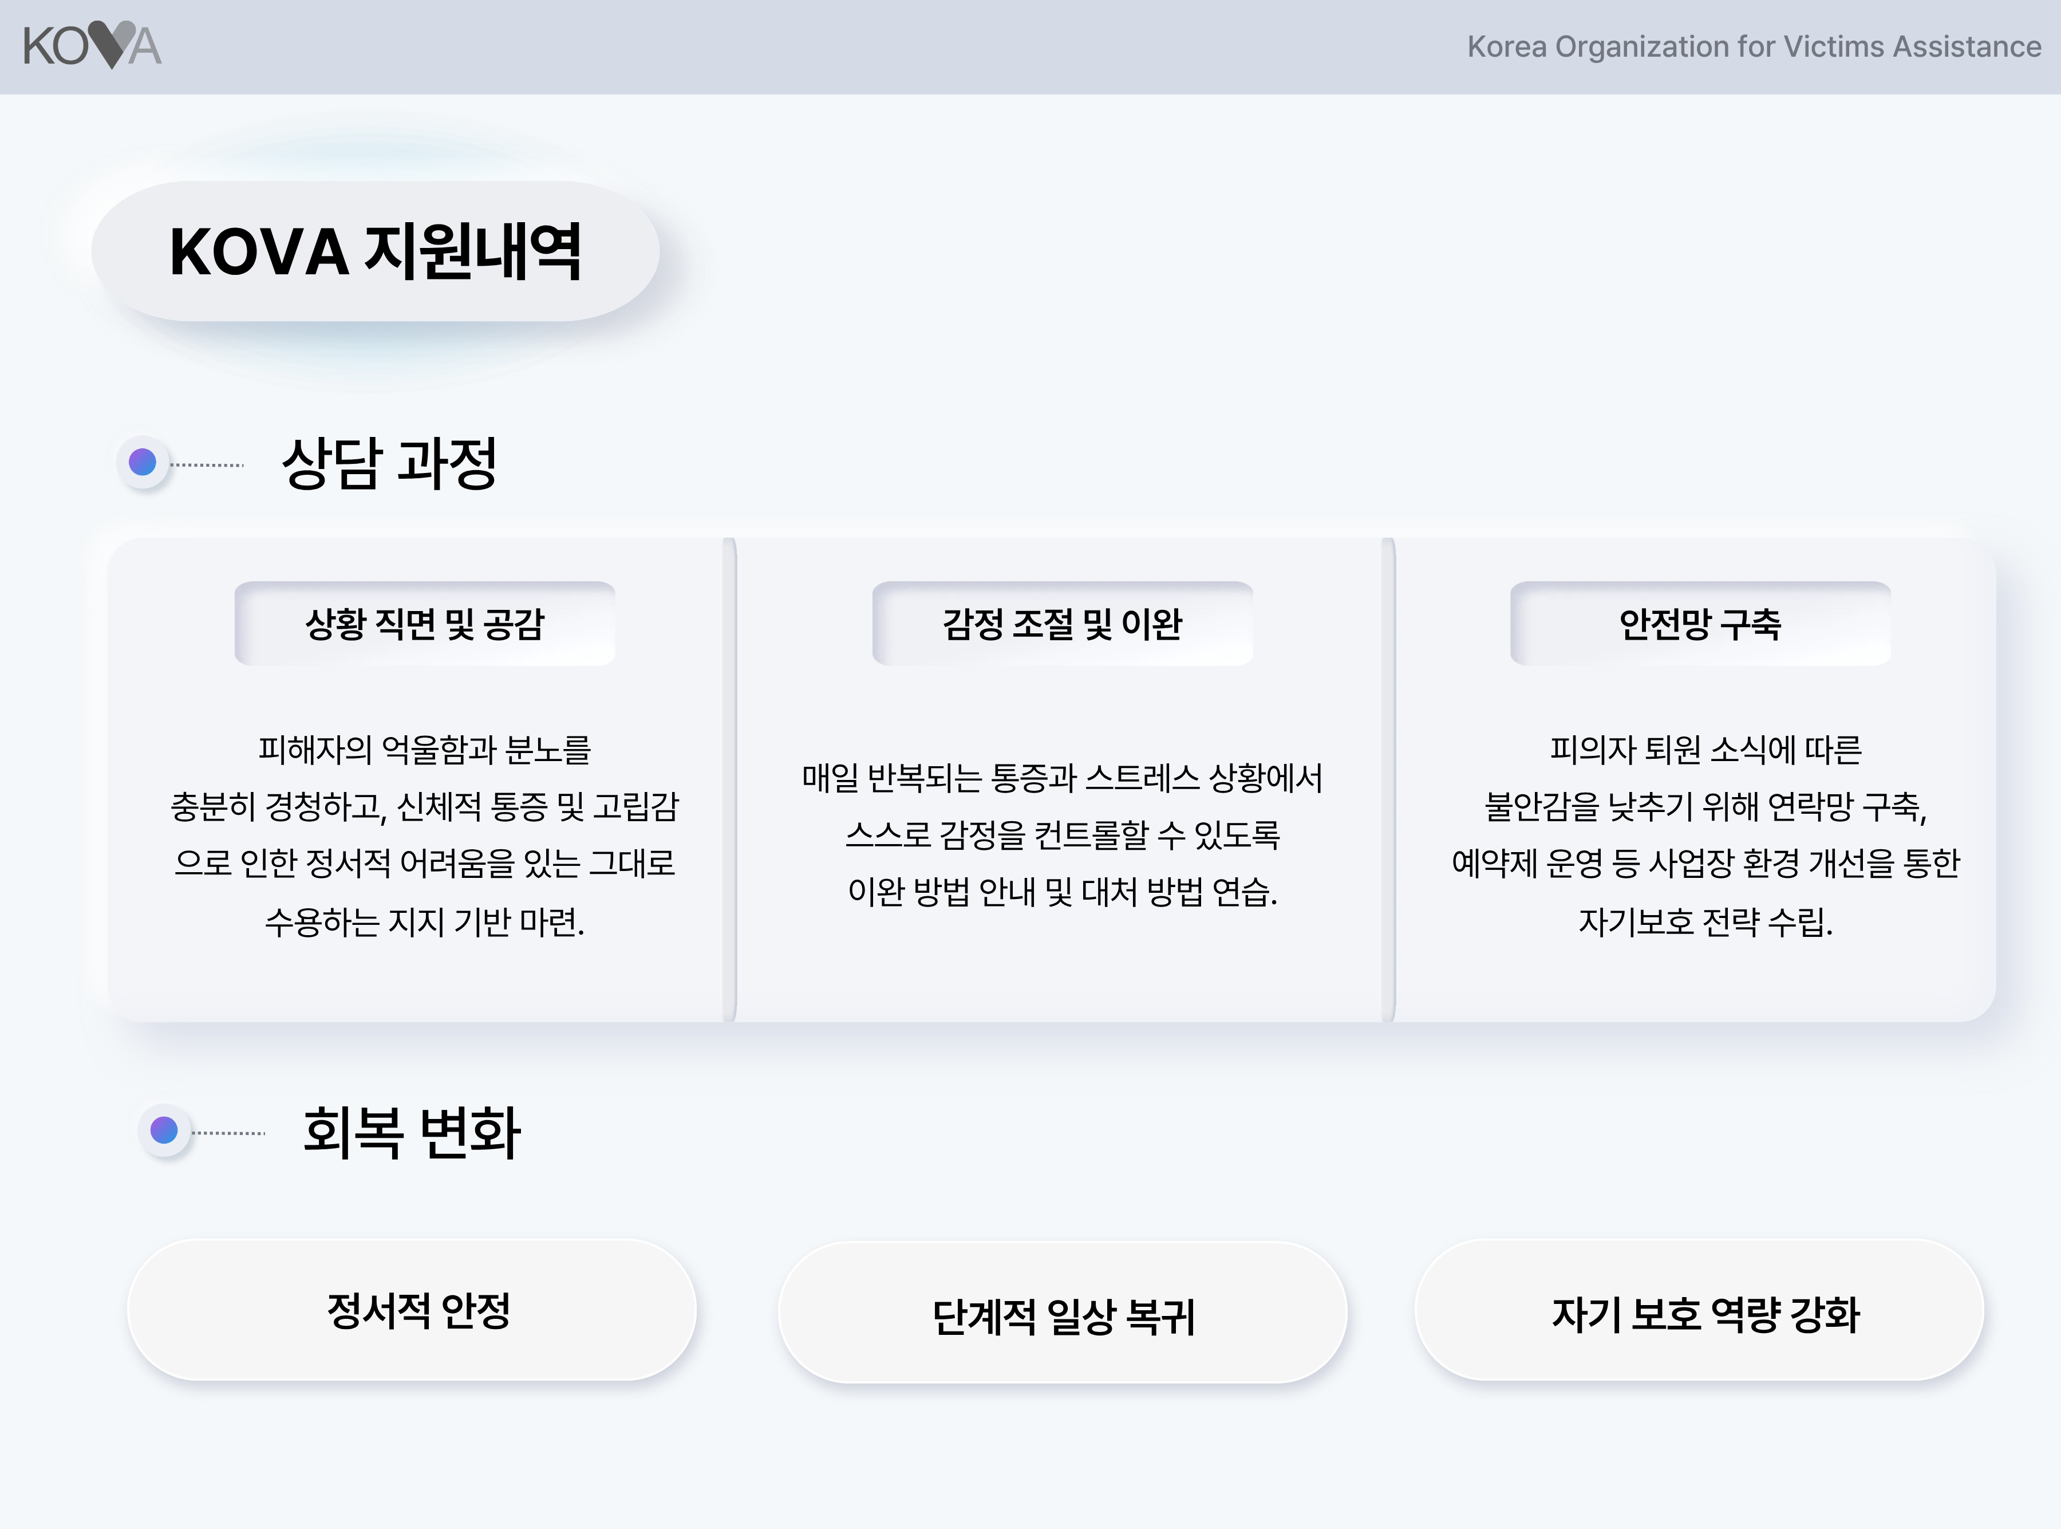This screenshot has width=2061, height=1529.
Task: Click the purple bullet beside 상담 과정
Action: pyautogui.click(x=143, y=462)
